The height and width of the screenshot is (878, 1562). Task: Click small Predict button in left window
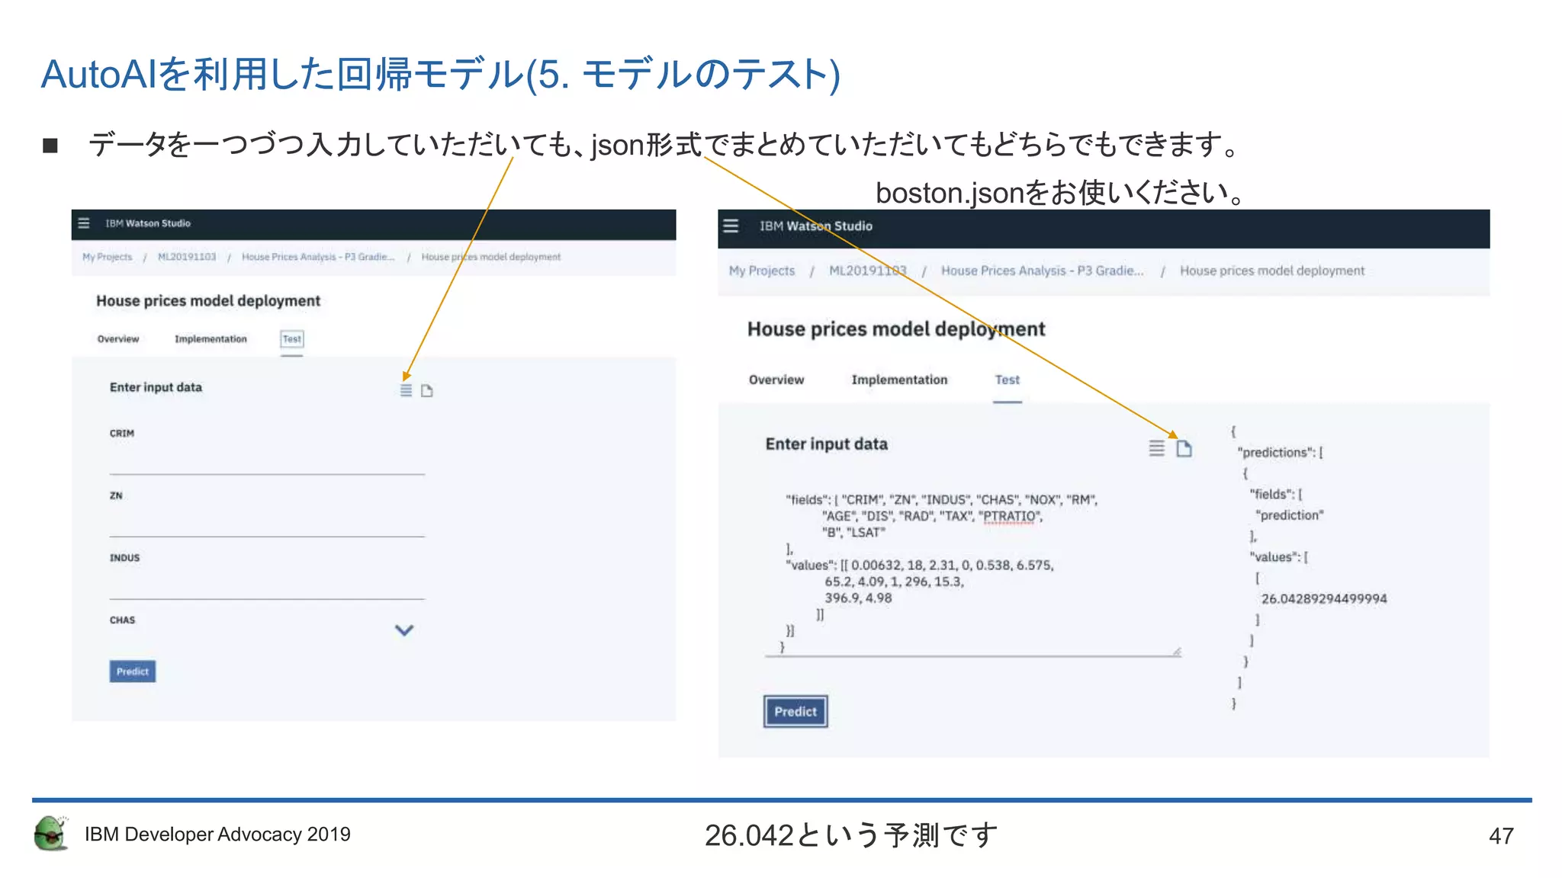click(133, 671)
